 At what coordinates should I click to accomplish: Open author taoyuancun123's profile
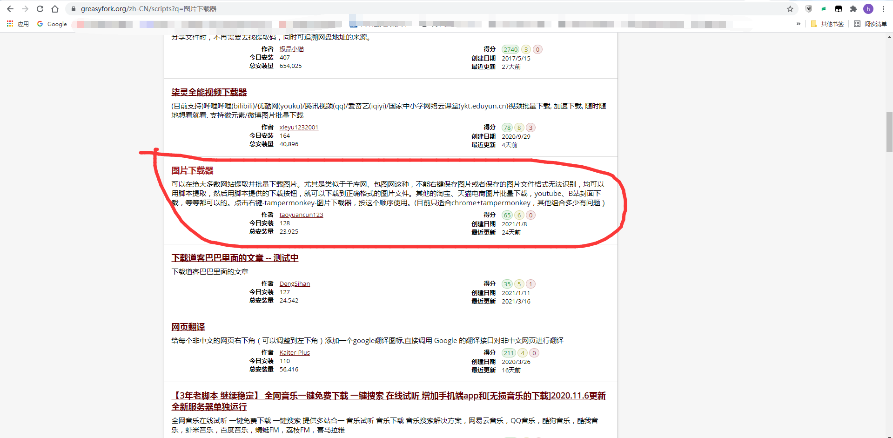point(301,215)
